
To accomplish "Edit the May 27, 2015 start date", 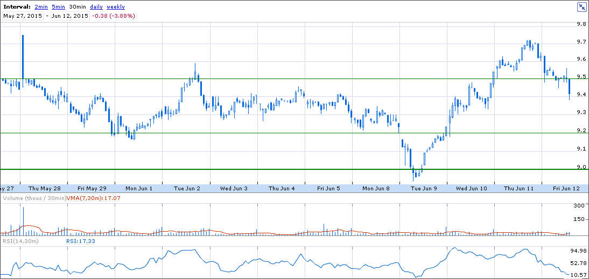I will click(23, 16).
